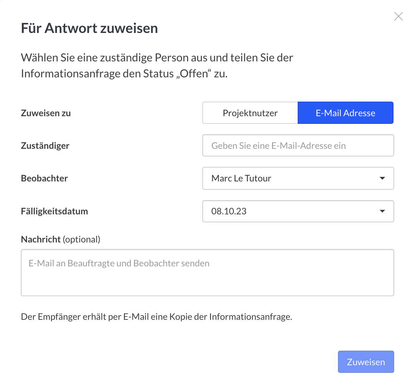The image size is (415, 385).
Task: Click the Zuständiger e-mail address input field
Action: (298, 145)
